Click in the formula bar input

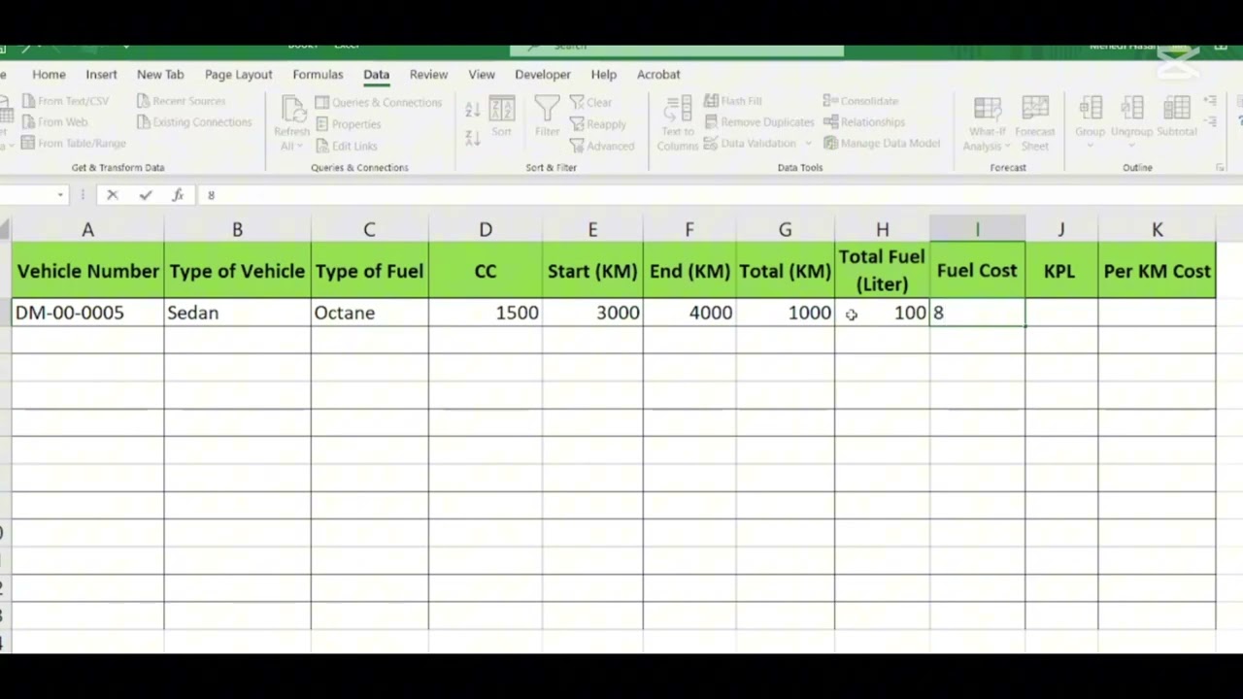click(x=719, y=195)
